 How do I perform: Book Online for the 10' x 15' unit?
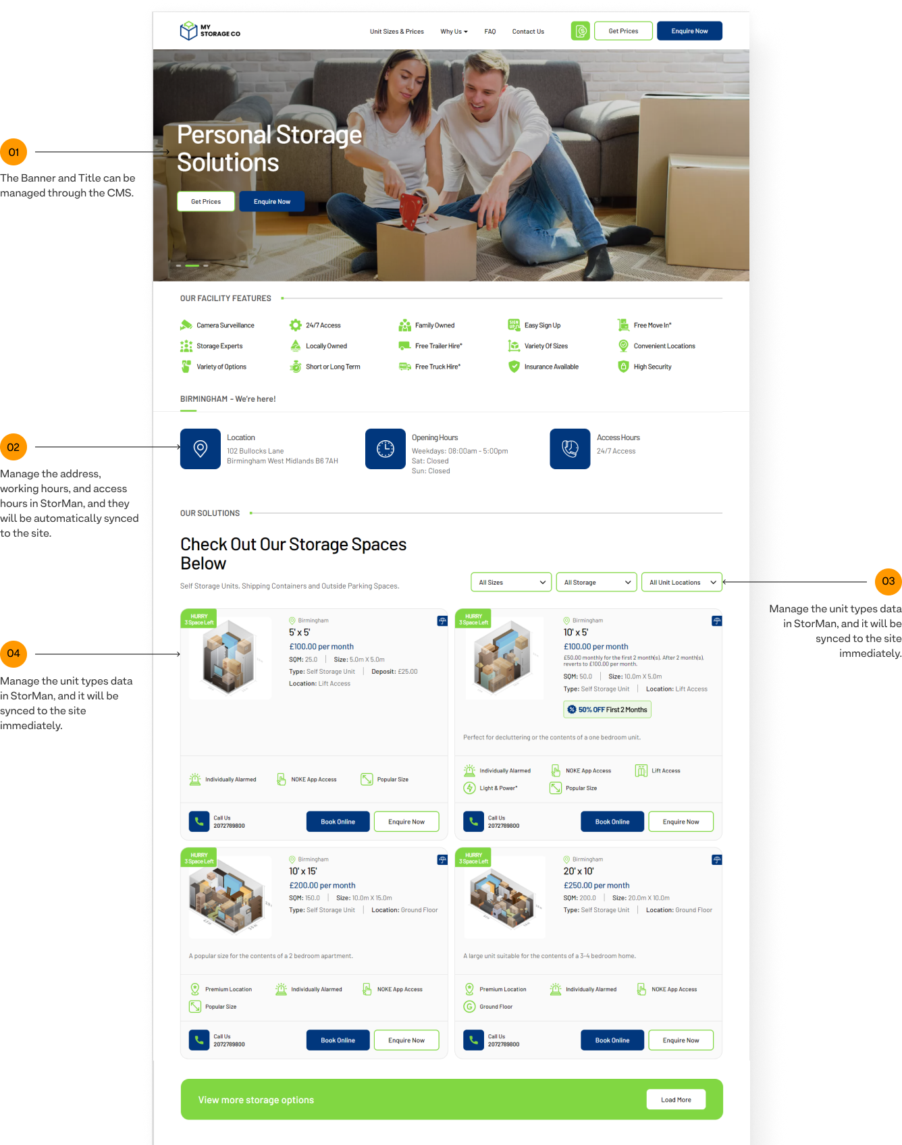pos(338,1040)
